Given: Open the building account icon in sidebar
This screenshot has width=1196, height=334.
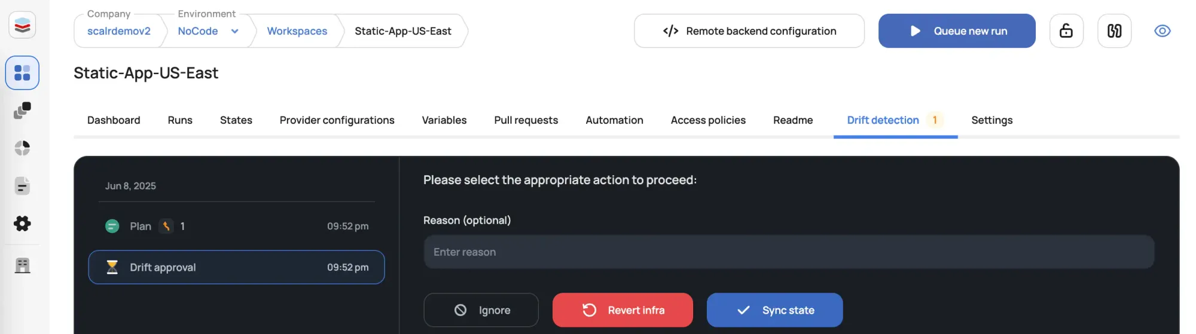Looking at the screenshot, I should pos(22,265).
